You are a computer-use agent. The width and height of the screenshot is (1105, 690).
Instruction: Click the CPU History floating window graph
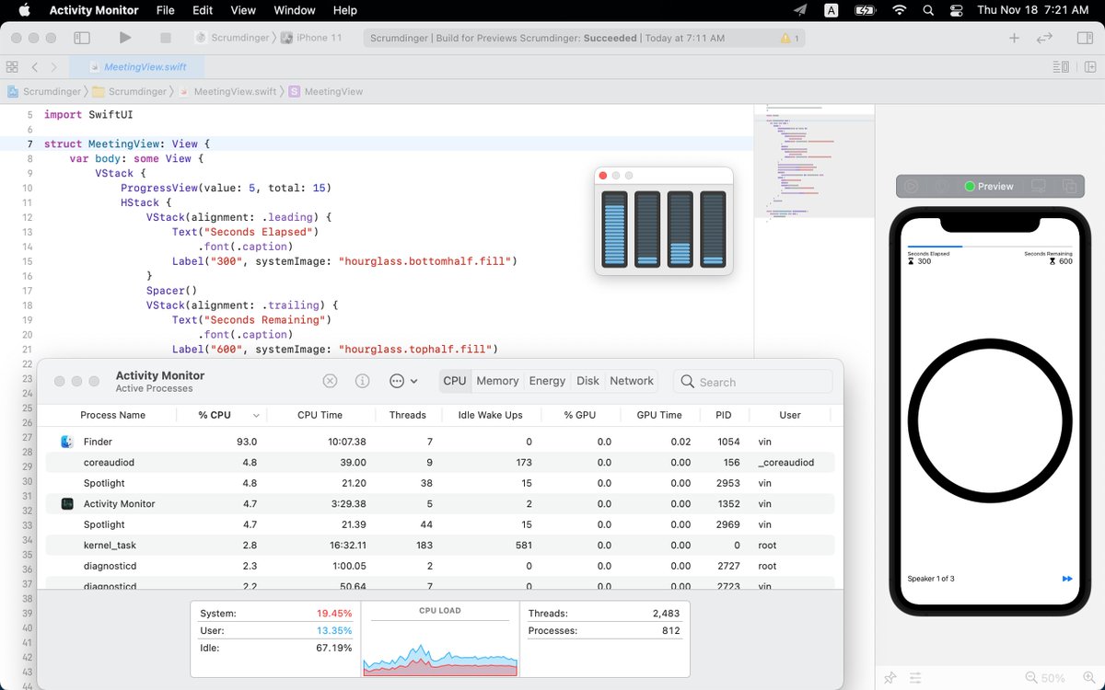tap(664, 229)
